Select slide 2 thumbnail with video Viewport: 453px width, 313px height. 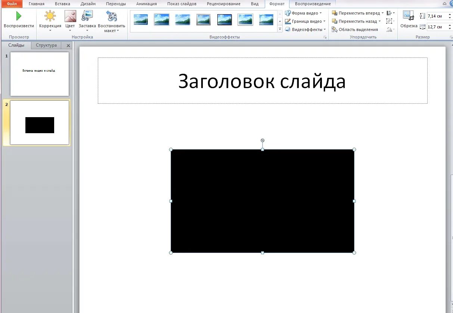click(x=40, y=122)
